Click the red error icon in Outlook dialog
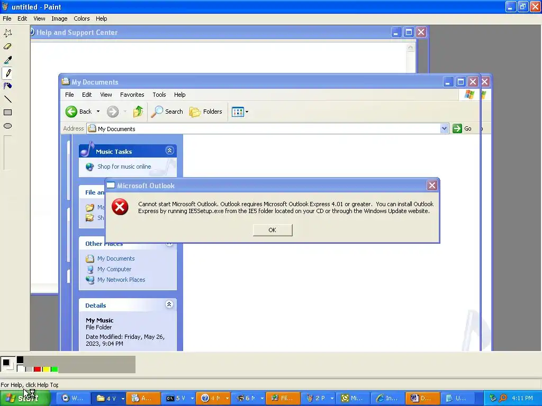 click(120, 207)
